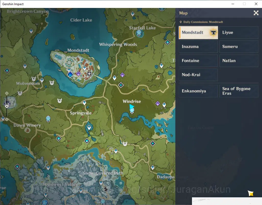The width and height of the screenshot is (262, 205).
Task: Select the Statue of the Seven at Windrise
Action: [132, 111]
